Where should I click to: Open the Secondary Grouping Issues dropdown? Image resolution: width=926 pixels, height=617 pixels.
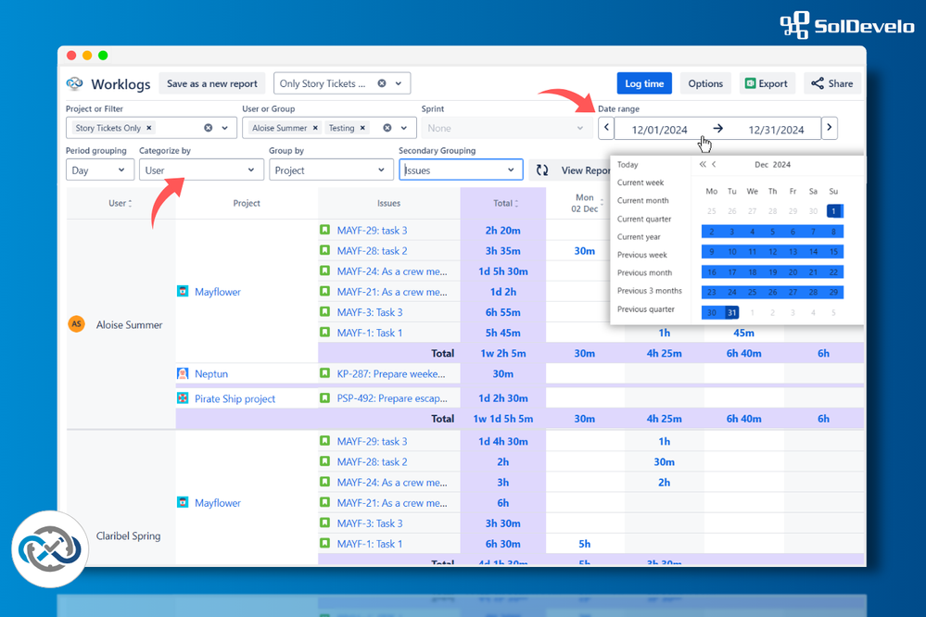[461, 170]
